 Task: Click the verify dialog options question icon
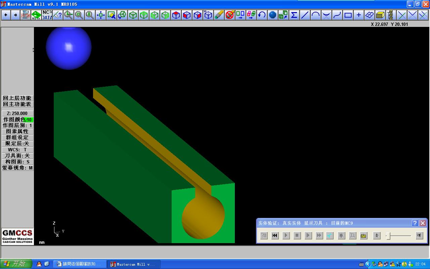pyautogui.click(x=264, y=236)
